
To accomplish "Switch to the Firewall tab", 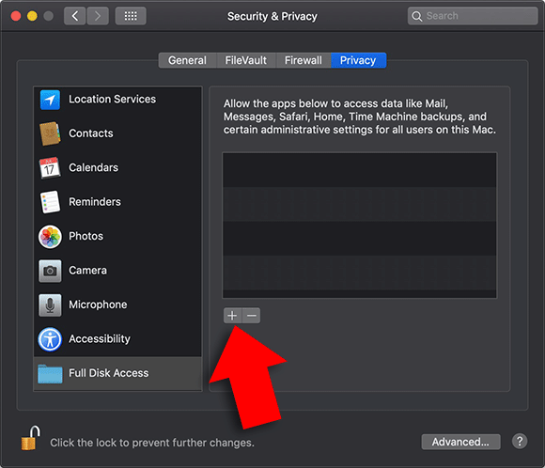I will coord(304,60).
